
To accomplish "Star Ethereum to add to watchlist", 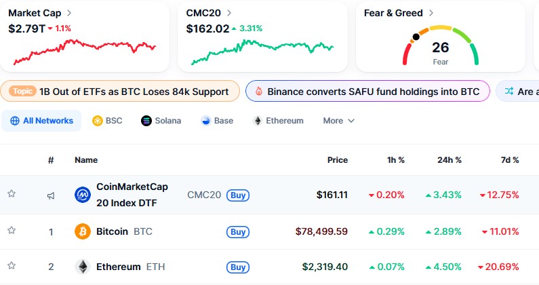I will coord(12,266).
